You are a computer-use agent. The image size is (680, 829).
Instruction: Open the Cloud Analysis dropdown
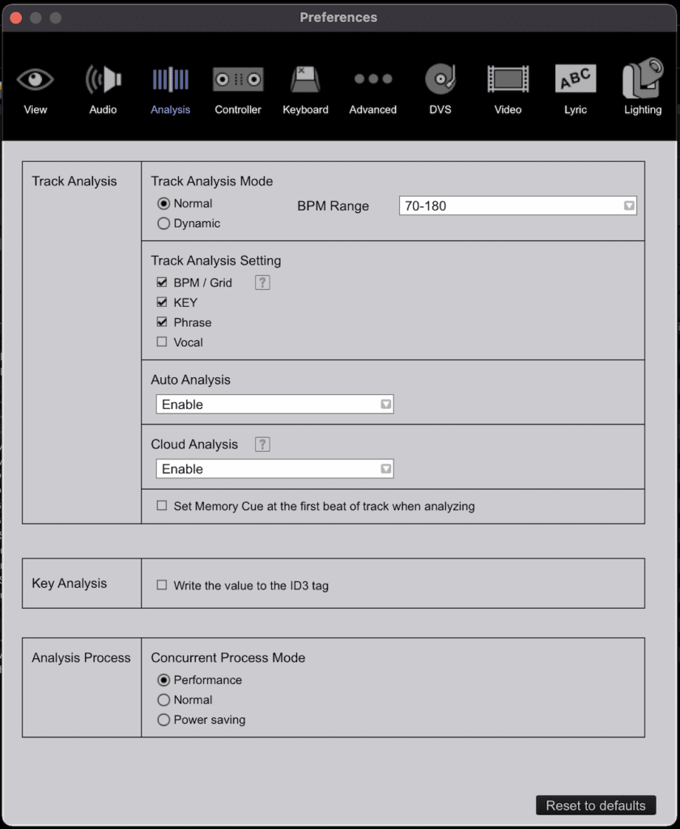point(274,469)
